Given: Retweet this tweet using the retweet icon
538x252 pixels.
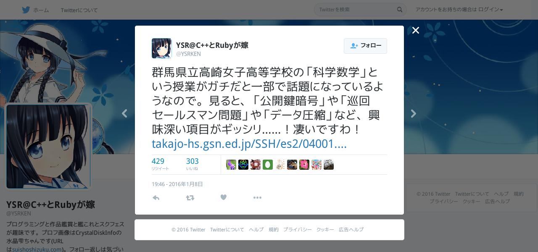Looking at the screenshot, I should tap(190, 197).
